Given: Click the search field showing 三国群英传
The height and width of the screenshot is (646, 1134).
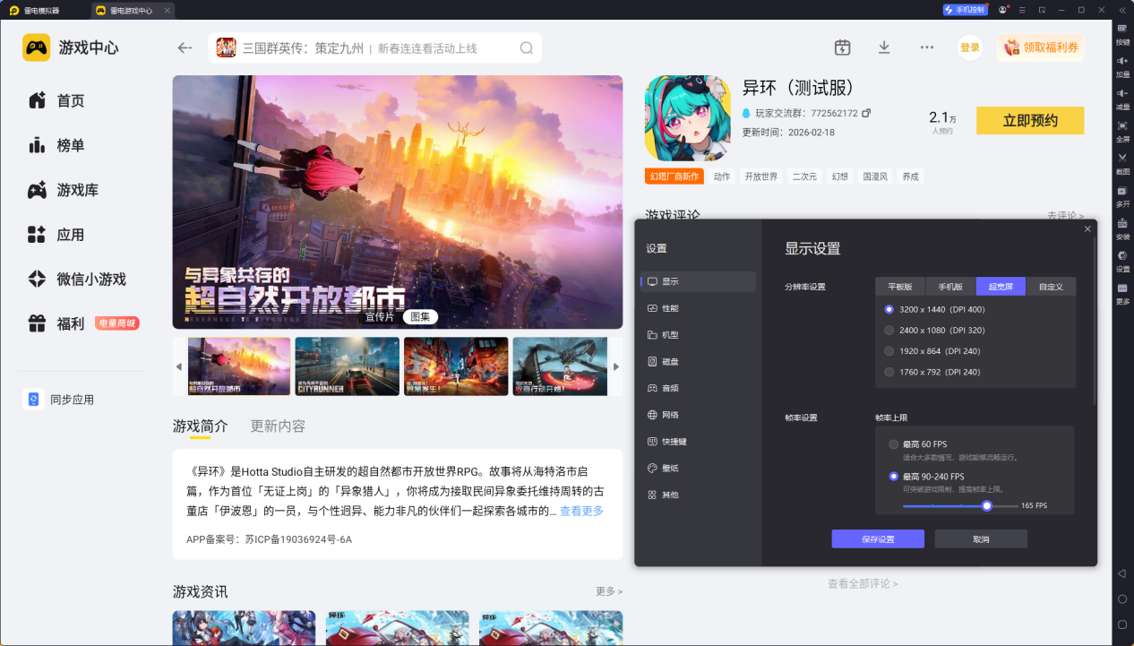Looking at the screenshot, I should click(x=375, y=47).
